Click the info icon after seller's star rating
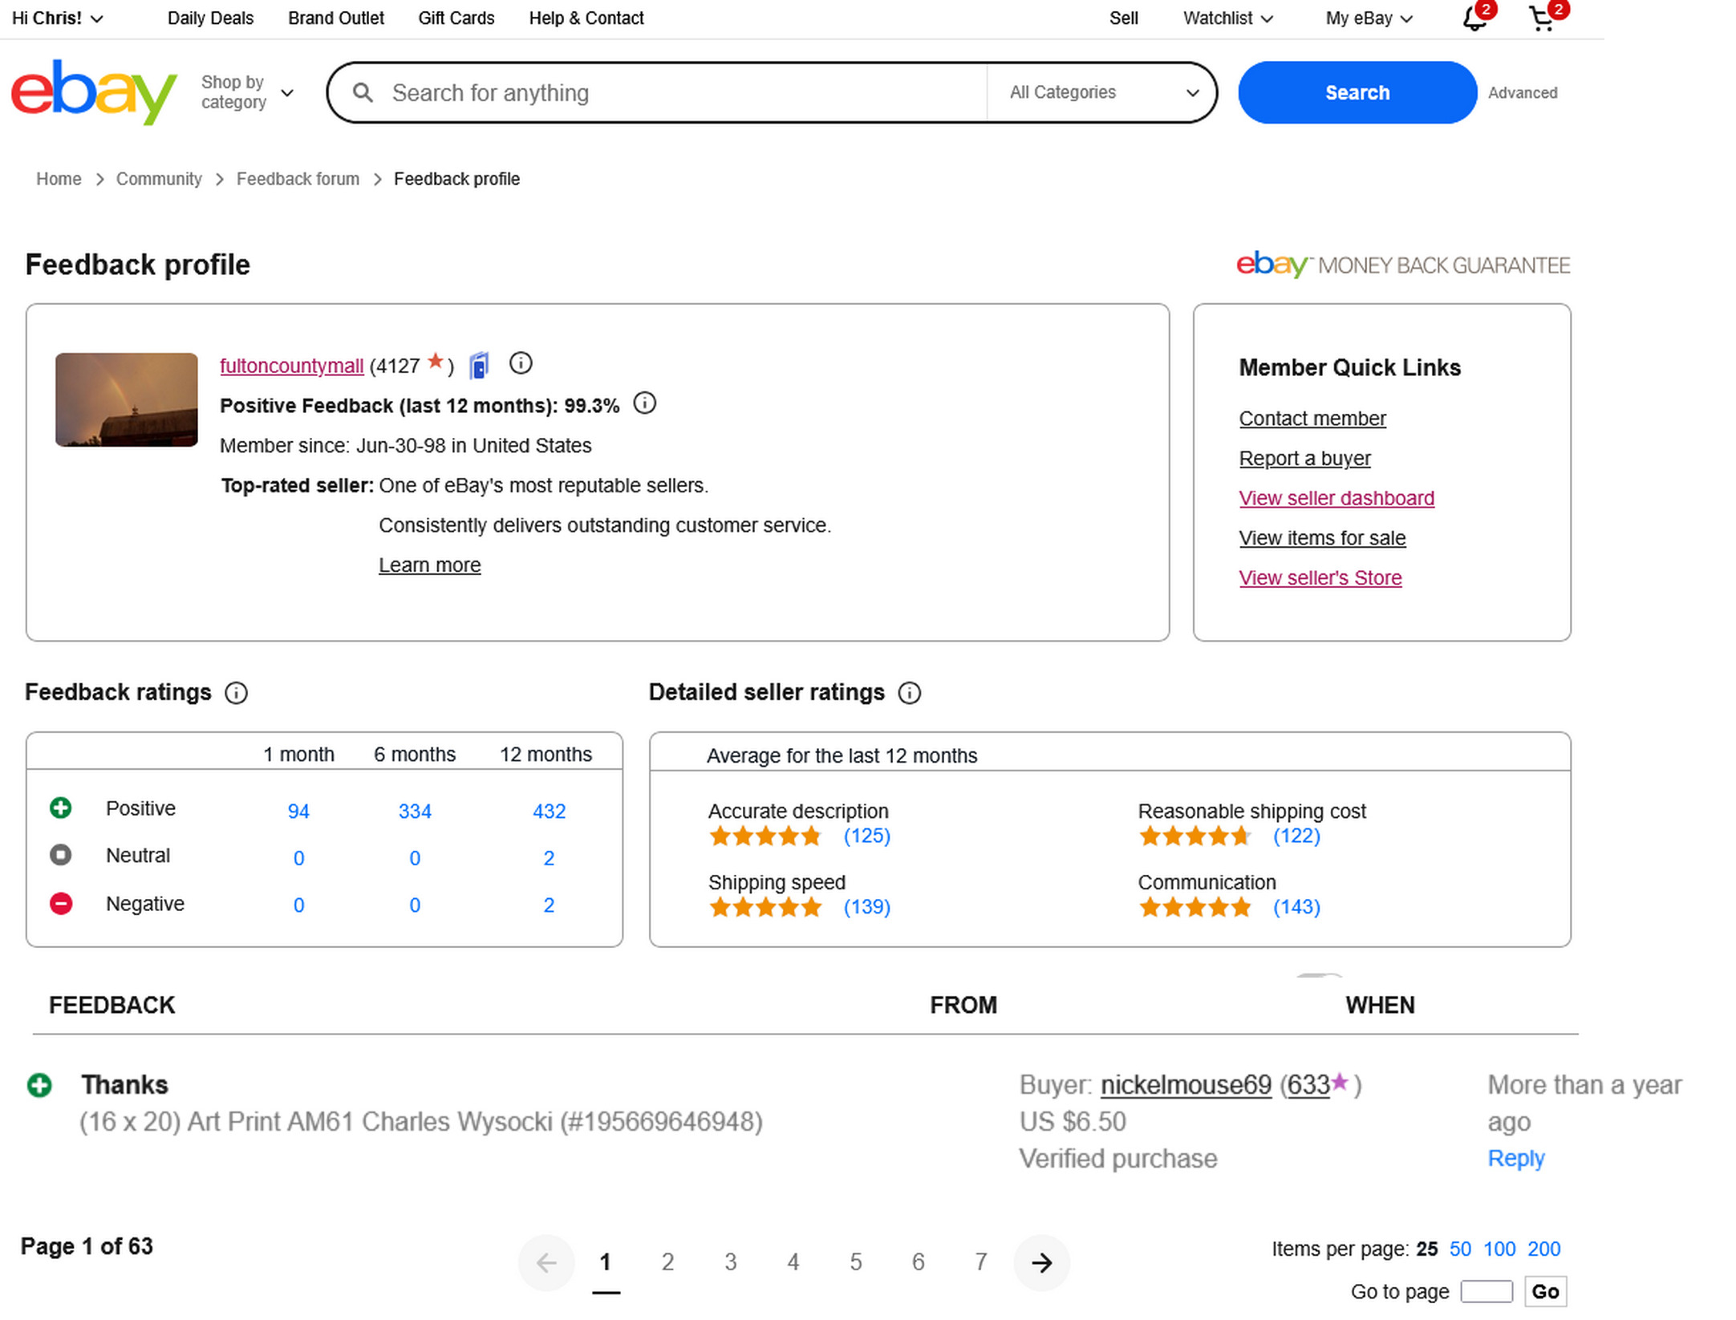This screenshot has height=1320, width=1736. [x=521, y=364]
